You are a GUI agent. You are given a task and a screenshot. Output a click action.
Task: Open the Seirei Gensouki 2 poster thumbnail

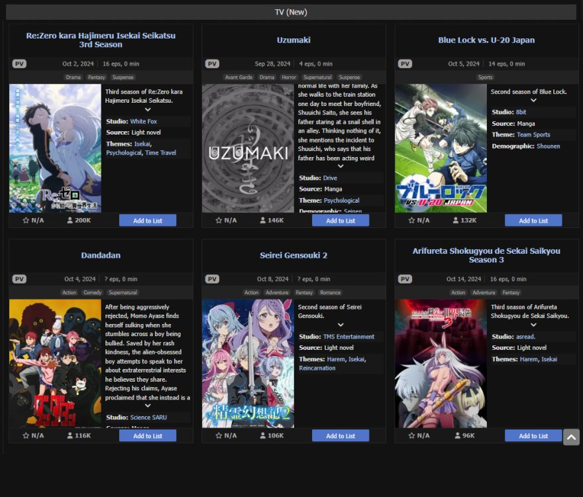coord(248,364)
